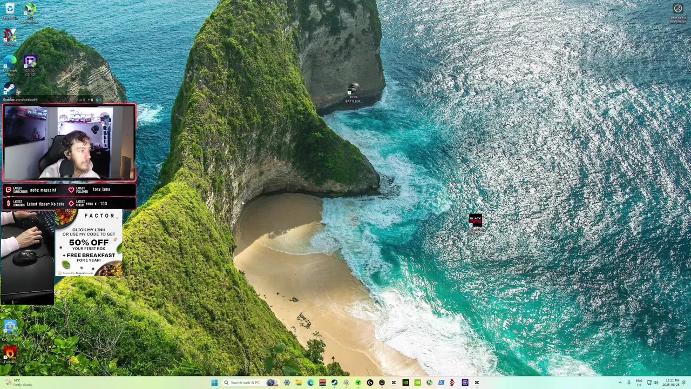Screen dimensions: 691x389
Task: Click the Search web & PC box
Action: [x=250, y=383]
